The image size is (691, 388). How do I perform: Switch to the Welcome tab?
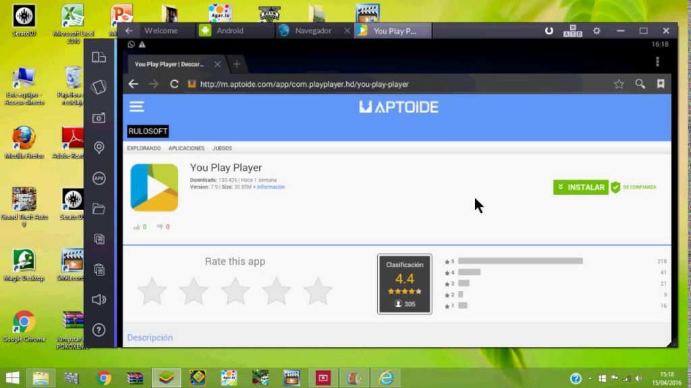point(161,31)
